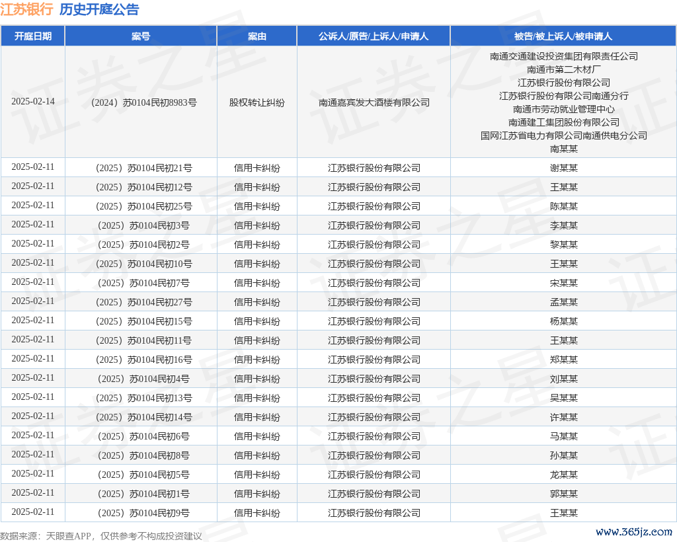The image size is (677, 542).
Task: Click defendant 南通建工集团股份有限公司
Action: [563, 122]
